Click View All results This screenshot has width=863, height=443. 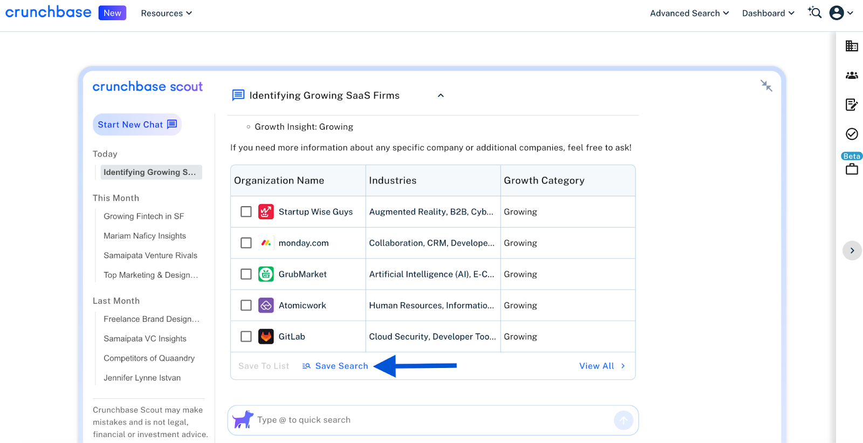click(602, 366)
